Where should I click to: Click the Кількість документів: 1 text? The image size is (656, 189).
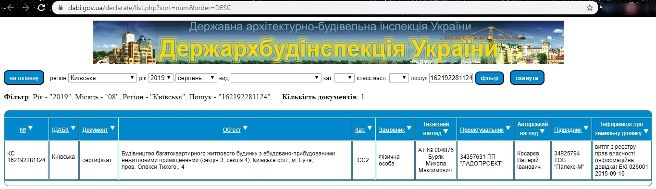click(x=323, y=97)
